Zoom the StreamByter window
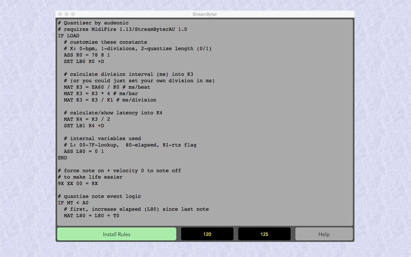This screenshot has height=257, width=411. point(73,14)
